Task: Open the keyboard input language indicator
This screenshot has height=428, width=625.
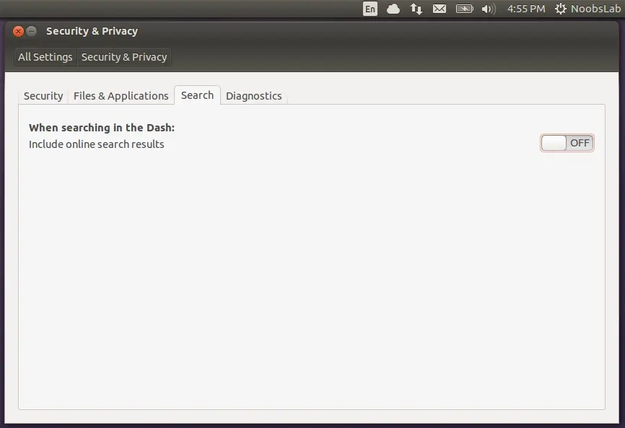Action: (x=370, y=9)
